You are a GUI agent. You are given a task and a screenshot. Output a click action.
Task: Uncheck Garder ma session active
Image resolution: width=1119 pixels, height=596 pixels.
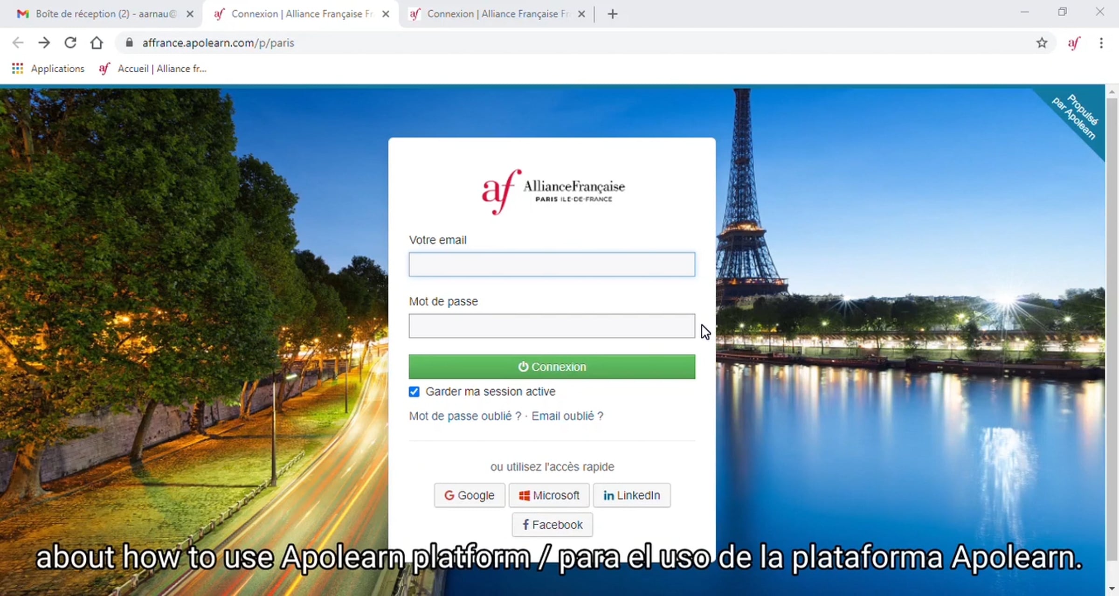[414, 391]
